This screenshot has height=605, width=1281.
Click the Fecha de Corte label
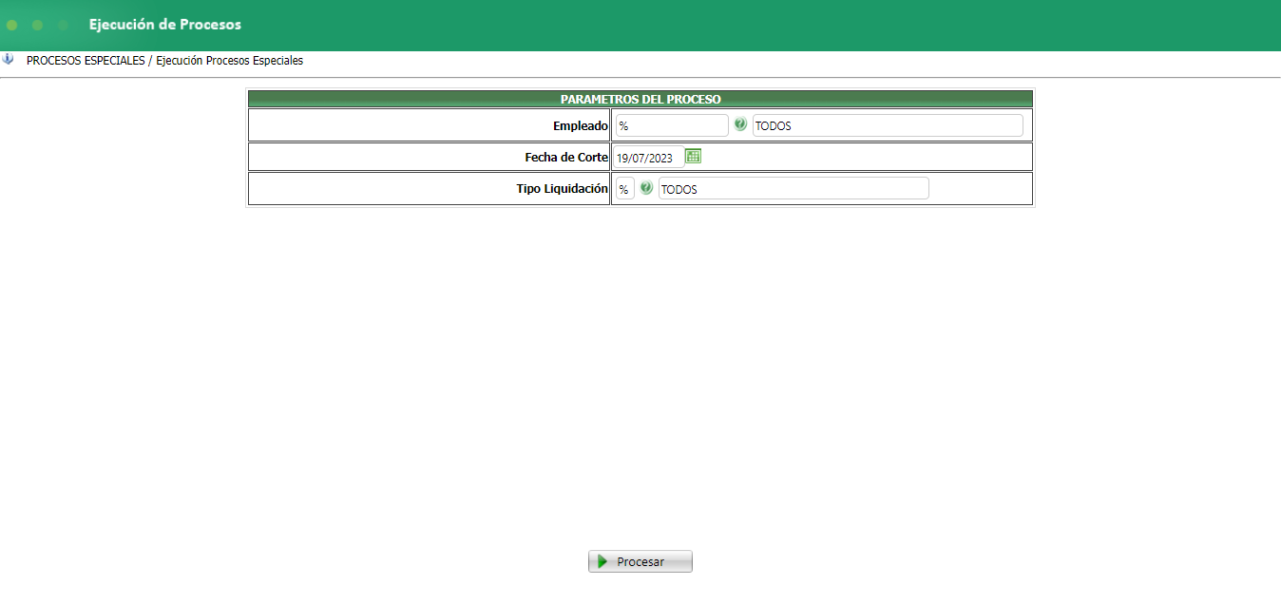tap(566, 157)
